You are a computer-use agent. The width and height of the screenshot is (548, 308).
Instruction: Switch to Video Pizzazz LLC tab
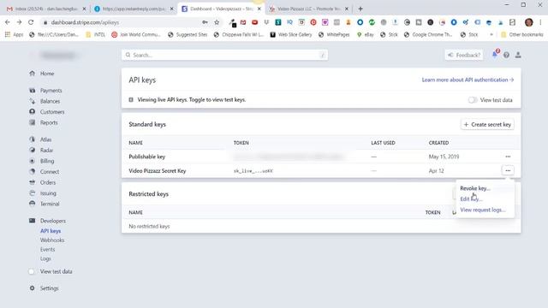pos(309,9)
